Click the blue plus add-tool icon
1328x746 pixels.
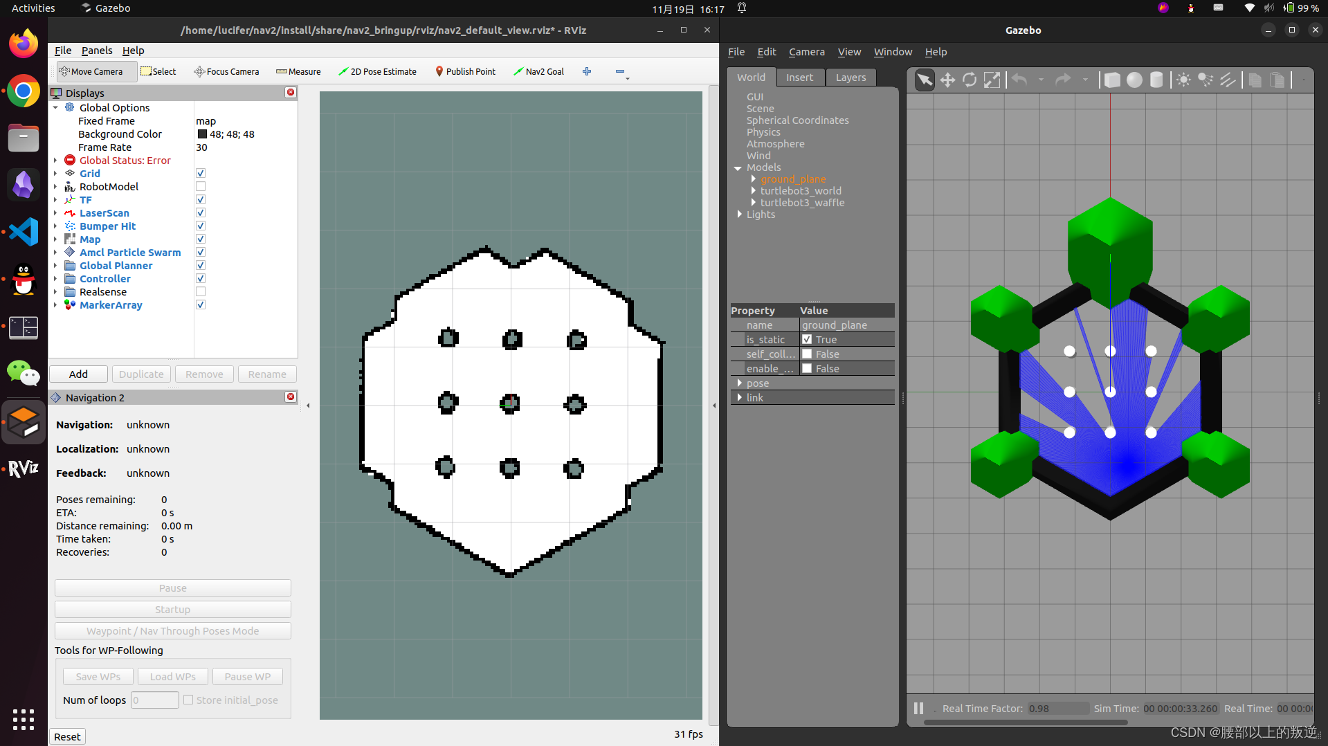[x=587, y=71]
